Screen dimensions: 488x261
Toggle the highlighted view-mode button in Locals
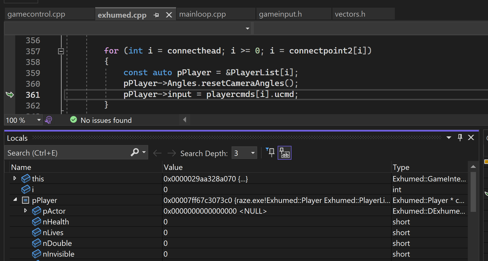coord(285,153)
